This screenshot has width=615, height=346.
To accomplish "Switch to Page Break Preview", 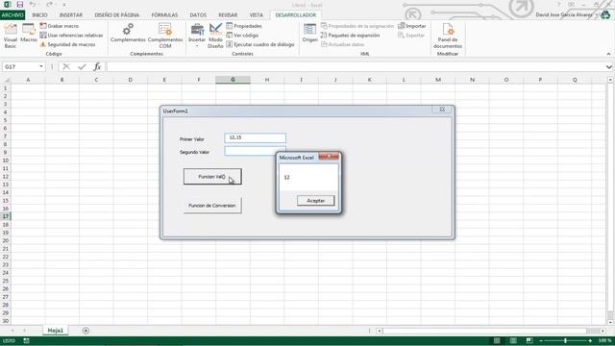I will tap(529, 340).
